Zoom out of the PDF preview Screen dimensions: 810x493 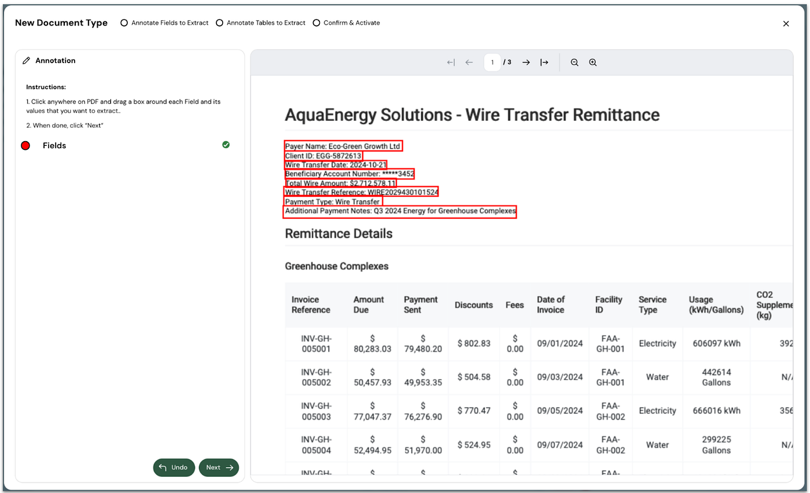point(574,62)
